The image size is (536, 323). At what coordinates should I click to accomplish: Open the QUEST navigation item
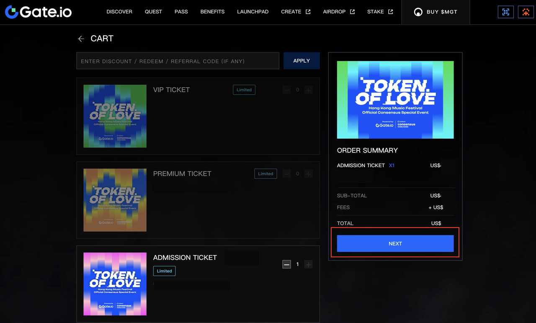pyautogui.click(x=153, y=12)
